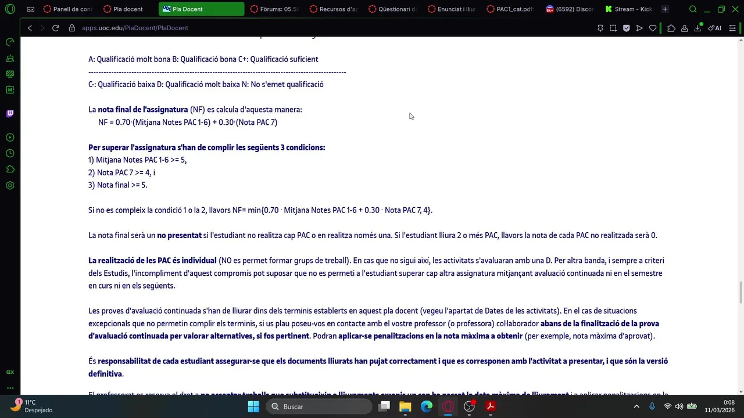The height and width of the screenshot is (418, 744).
Task: Click the taskbar 'Buscar' search box
Action: tap(319, 406)
